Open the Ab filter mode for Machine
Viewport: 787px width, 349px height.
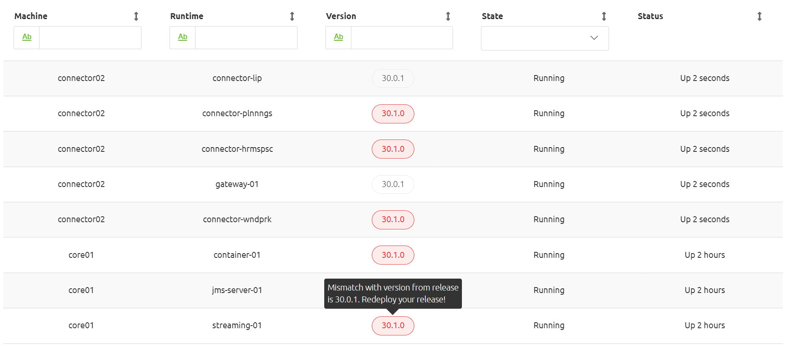27,37
